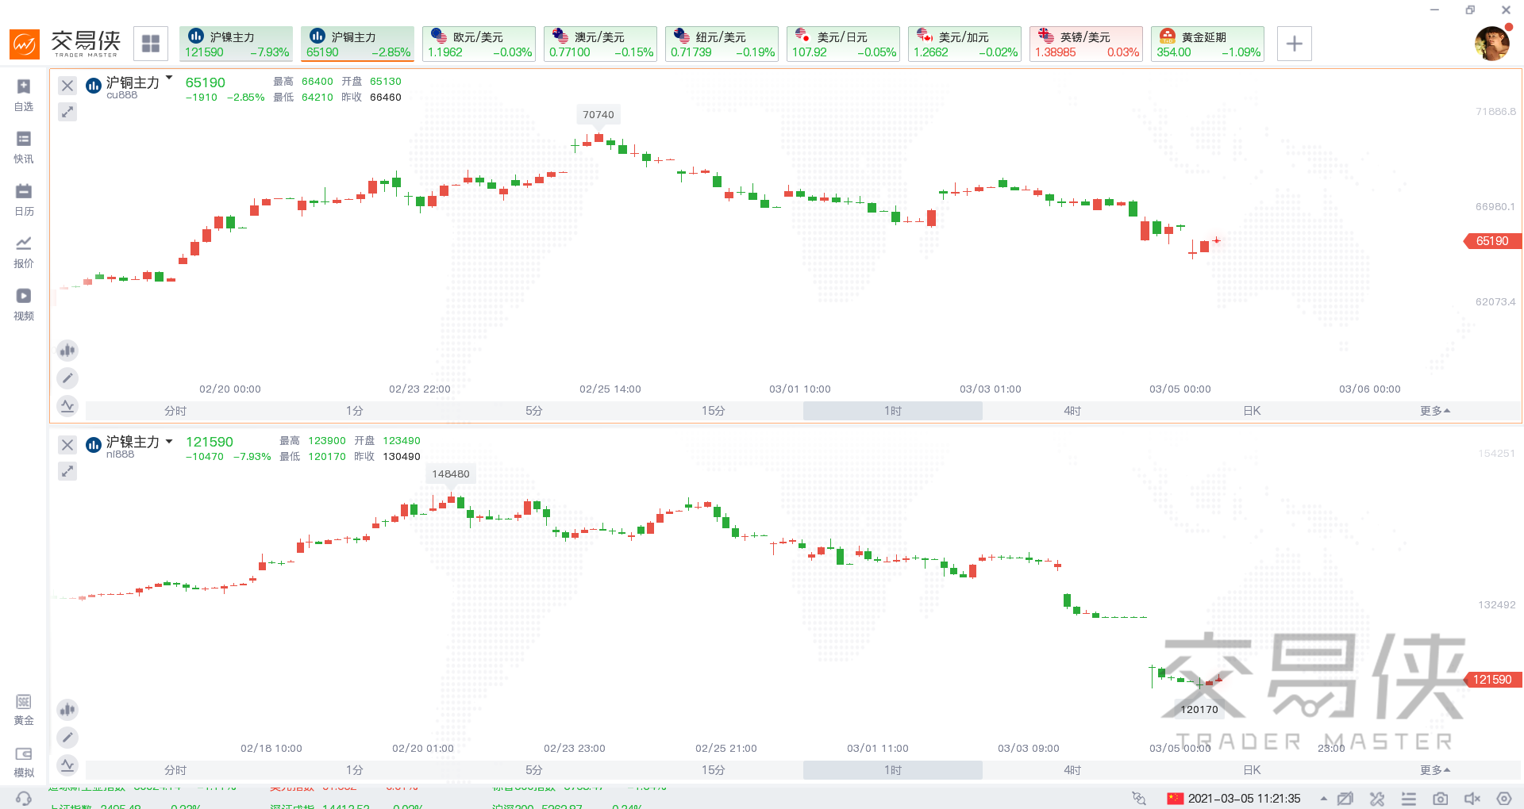Open settings hexagon icon in status bar
The image size is (1524, 809).
(1504, 799)
